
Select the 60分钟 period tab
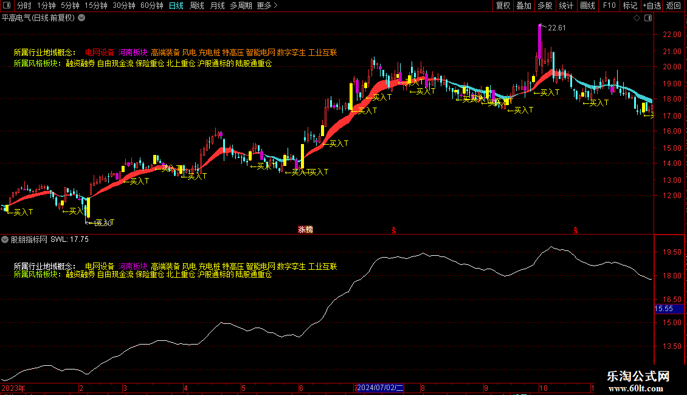(x=152, y=5)
